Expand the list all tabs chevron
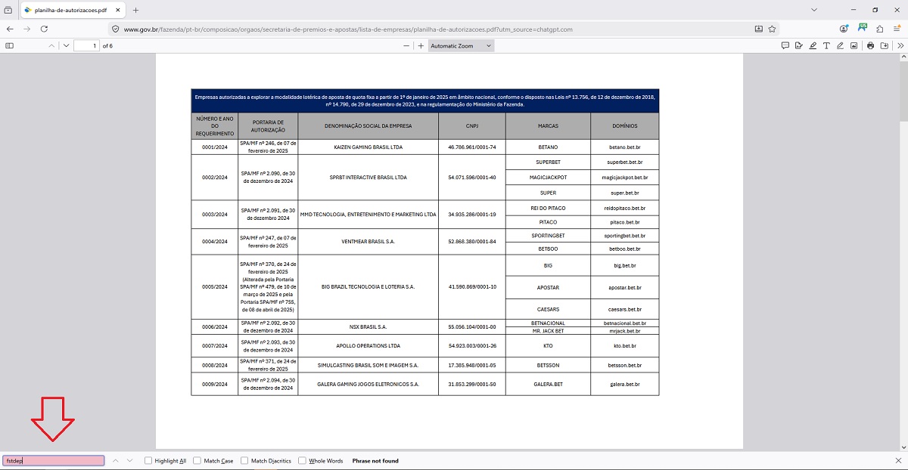The image size is (908, 470). coord(814,10)
